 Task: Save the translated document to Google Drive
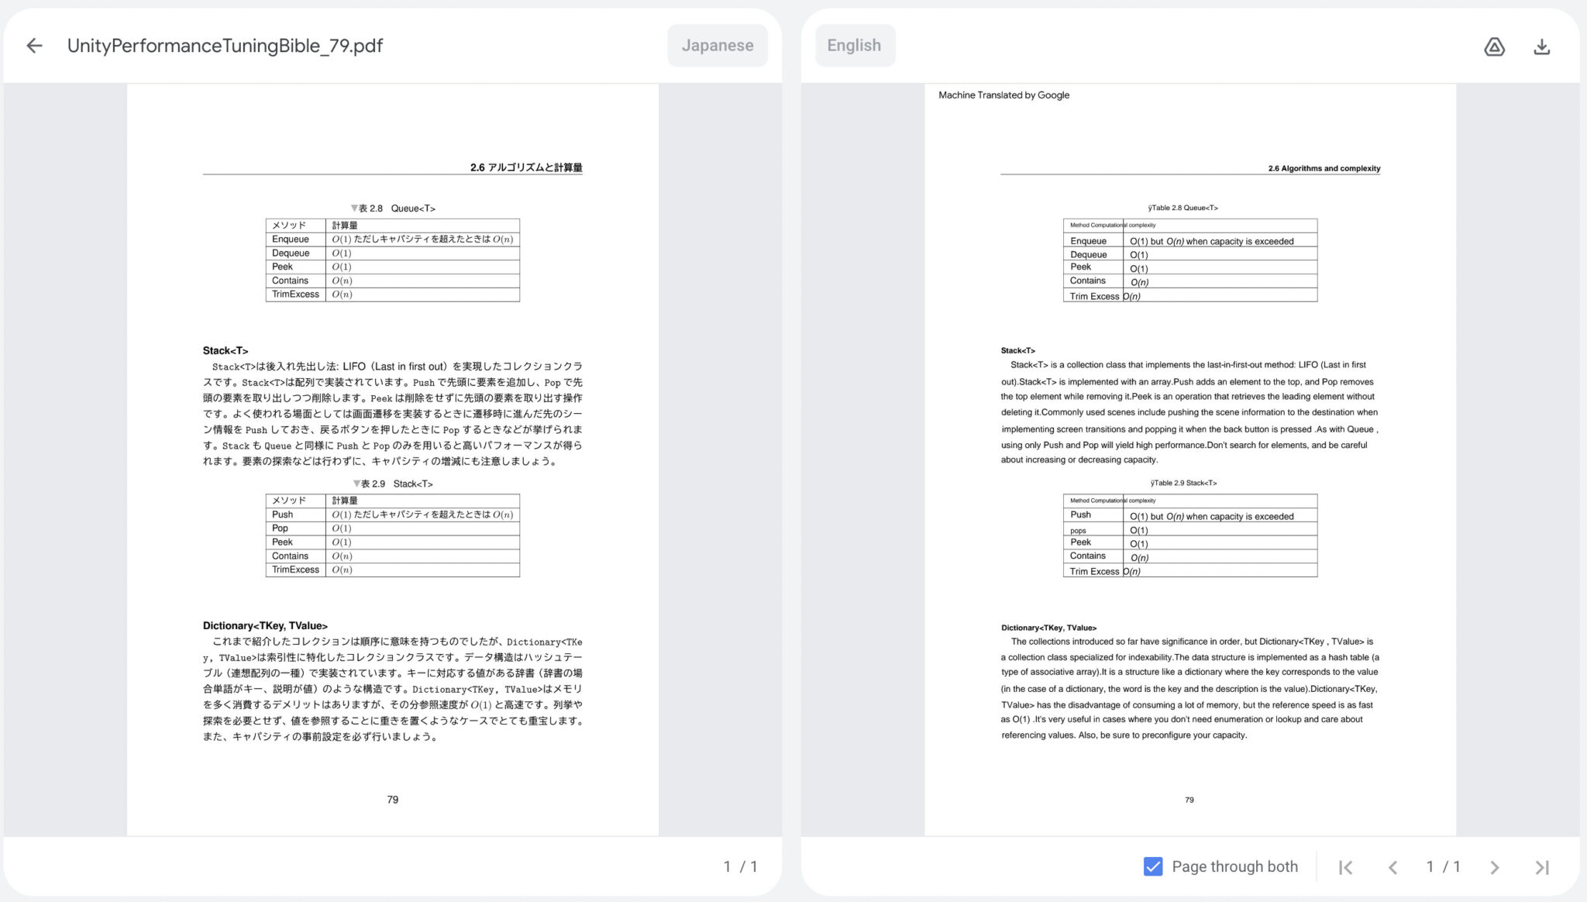(x=1495, y=46)
